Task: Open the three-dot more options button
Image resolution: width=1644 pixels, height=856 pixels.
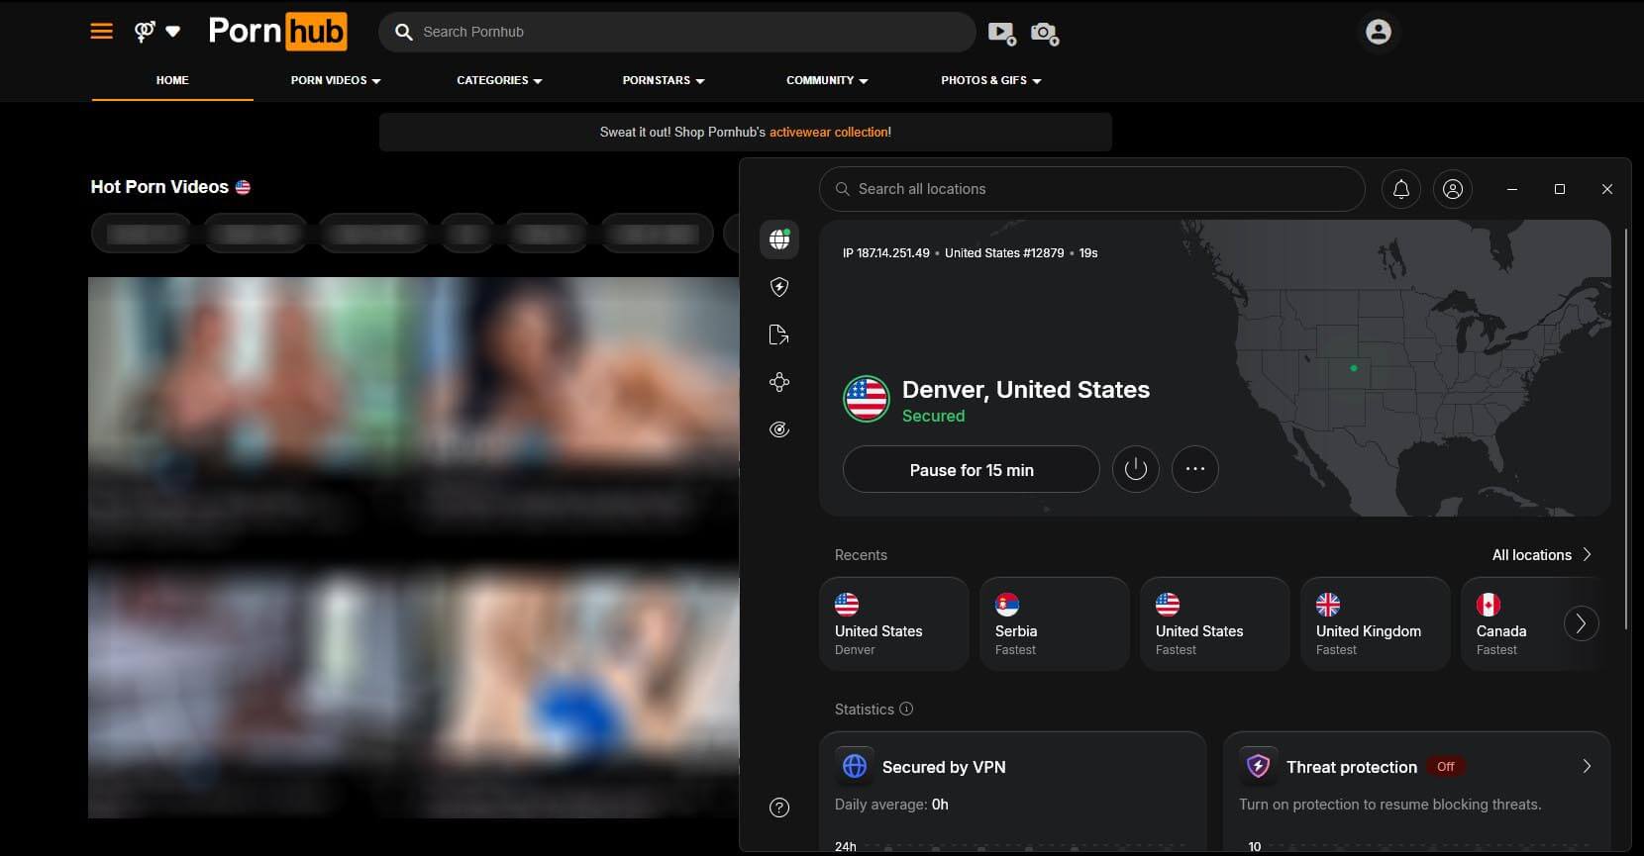Action: click(1195, 469)
